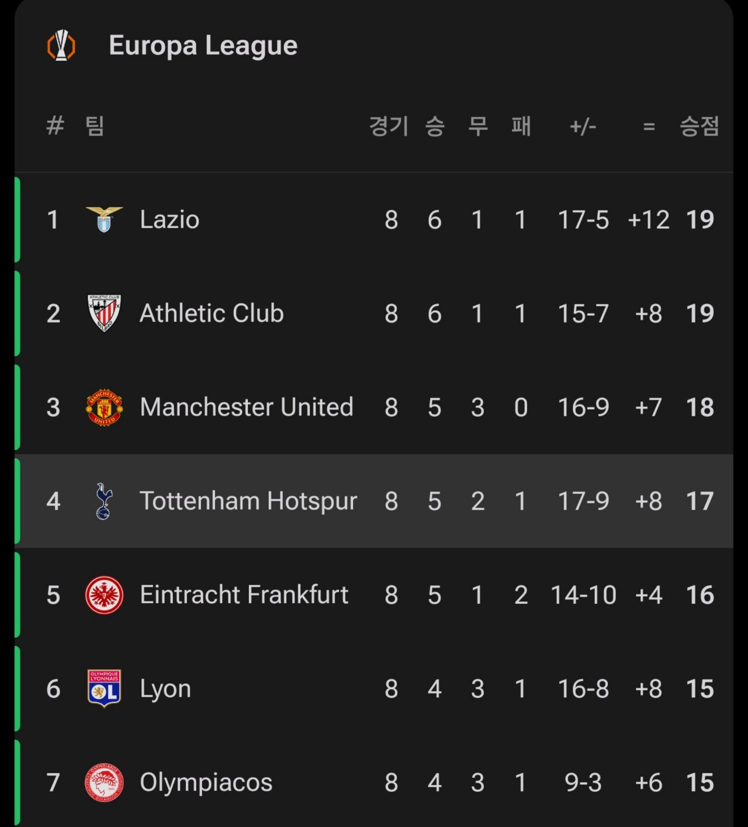Sort by the 경기 matches column header

coord(389,126)
